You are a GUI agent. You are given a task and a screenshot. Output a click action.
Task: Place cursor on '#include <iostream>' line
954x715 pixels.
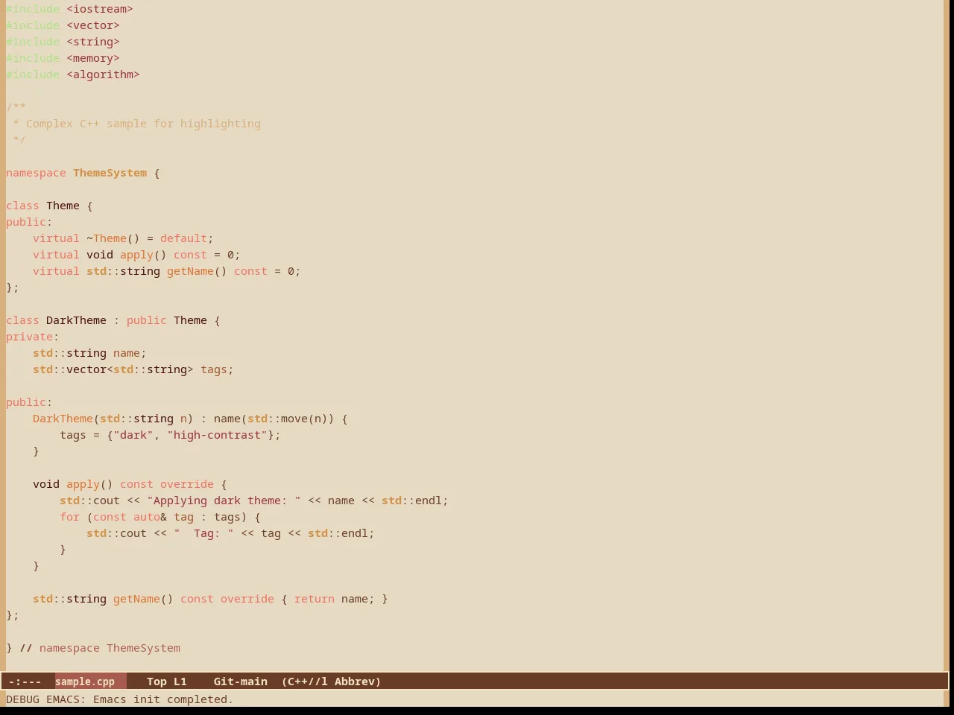pyautogui.click(x=69, y=9)
